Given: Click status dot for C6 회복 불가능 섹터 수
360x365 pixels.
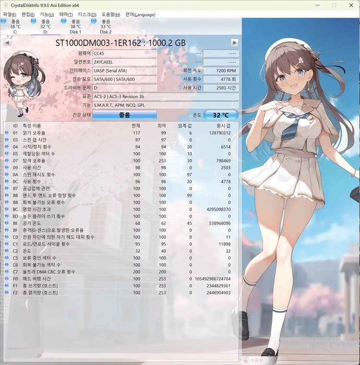Looking at the screenshot, I should (7, 265).
